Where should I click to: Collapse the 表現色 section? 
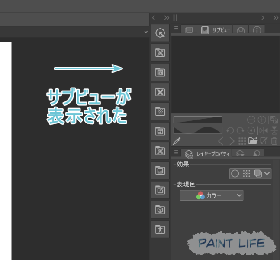pyautogui.click(x=175, y=184)
